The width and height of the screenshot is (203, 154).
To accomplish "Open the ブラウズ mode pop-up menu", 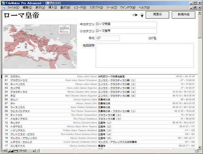I will coord(27,151).
